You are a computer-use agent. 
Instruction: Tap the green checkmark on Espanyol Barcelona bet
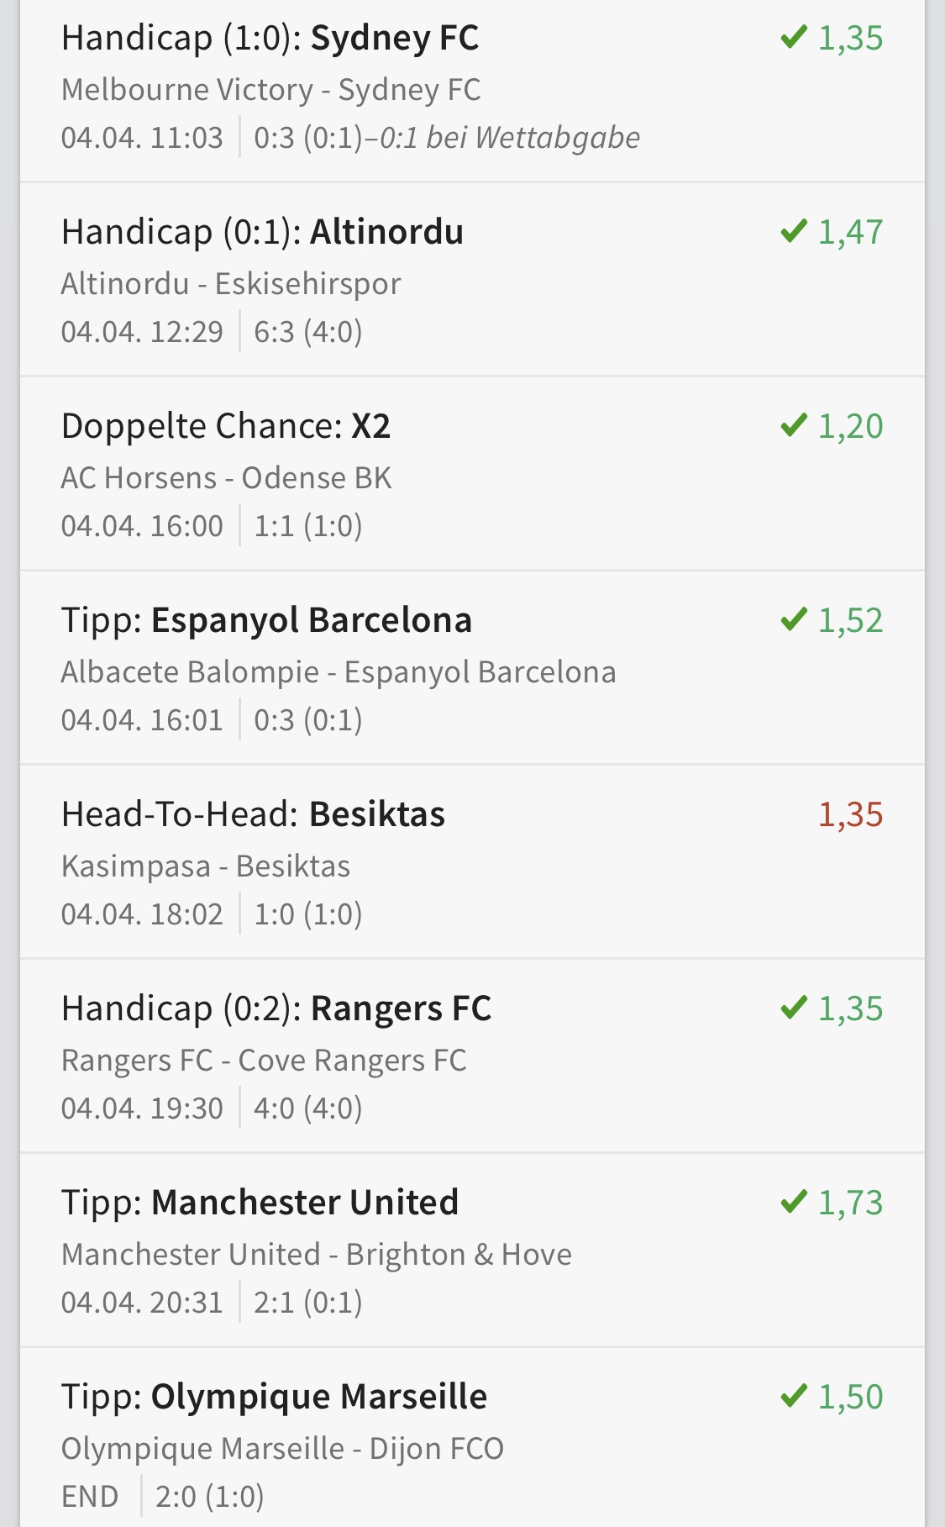[x=793, y=620]
